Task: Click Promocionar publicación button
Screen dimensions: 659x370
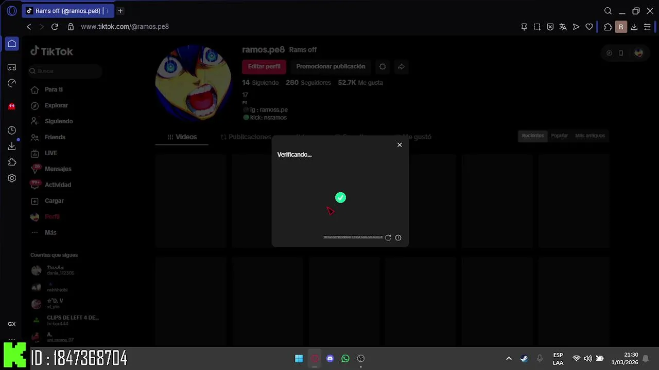Action: point(331,66)
